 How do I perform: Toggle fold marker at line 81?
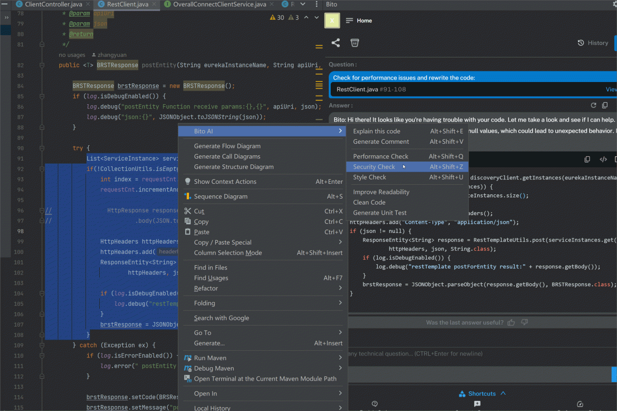(x=42, y=44)
